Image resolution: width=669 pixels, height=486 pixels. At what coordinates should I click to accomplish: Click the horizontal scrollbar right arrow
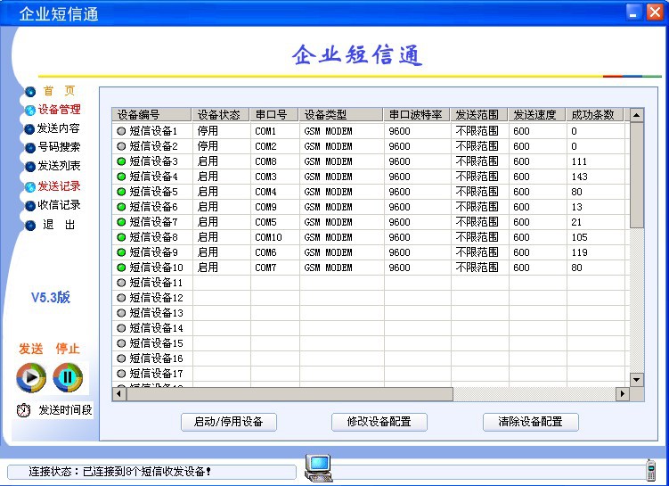coord(623,394)
